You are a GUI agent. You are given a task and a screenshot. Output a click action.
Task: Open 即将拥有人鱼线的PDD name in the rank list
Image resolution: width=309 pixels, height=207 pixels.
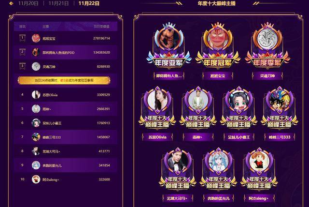point(58,53)
